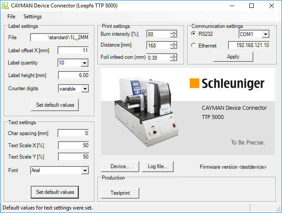Click the Char spacing field
This screenshot has width=282, height=213.
point(73,133)
